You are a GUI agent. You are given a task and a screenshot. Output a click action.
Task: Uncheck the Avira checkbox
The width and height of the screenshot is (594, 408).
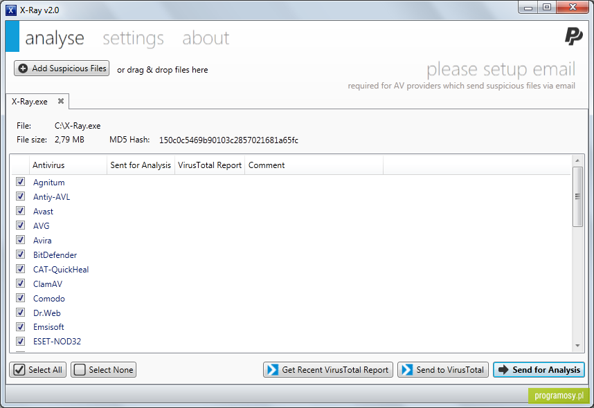(x=21, y=239)
